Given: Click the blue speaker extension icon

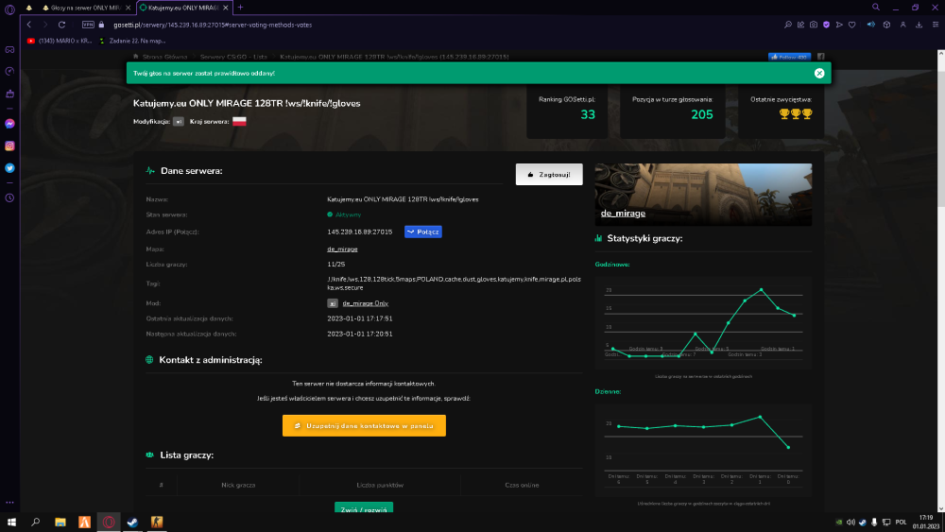Looking at the screenshot, I should pos(871,25).
